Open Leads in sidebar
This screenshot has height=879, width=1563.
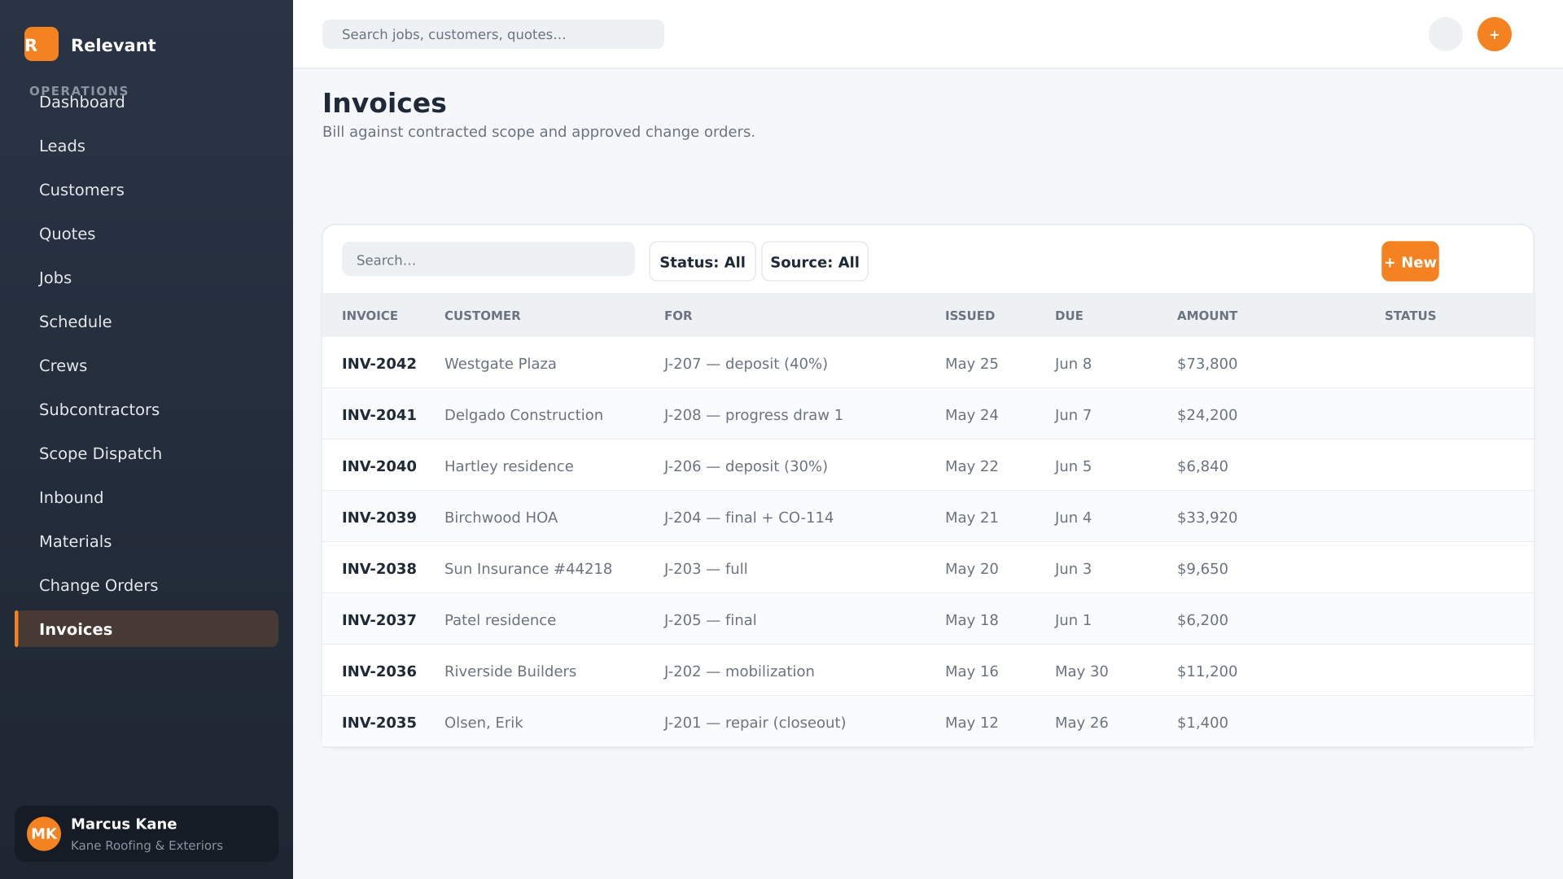pyautogui.click(x=147, y=146)
